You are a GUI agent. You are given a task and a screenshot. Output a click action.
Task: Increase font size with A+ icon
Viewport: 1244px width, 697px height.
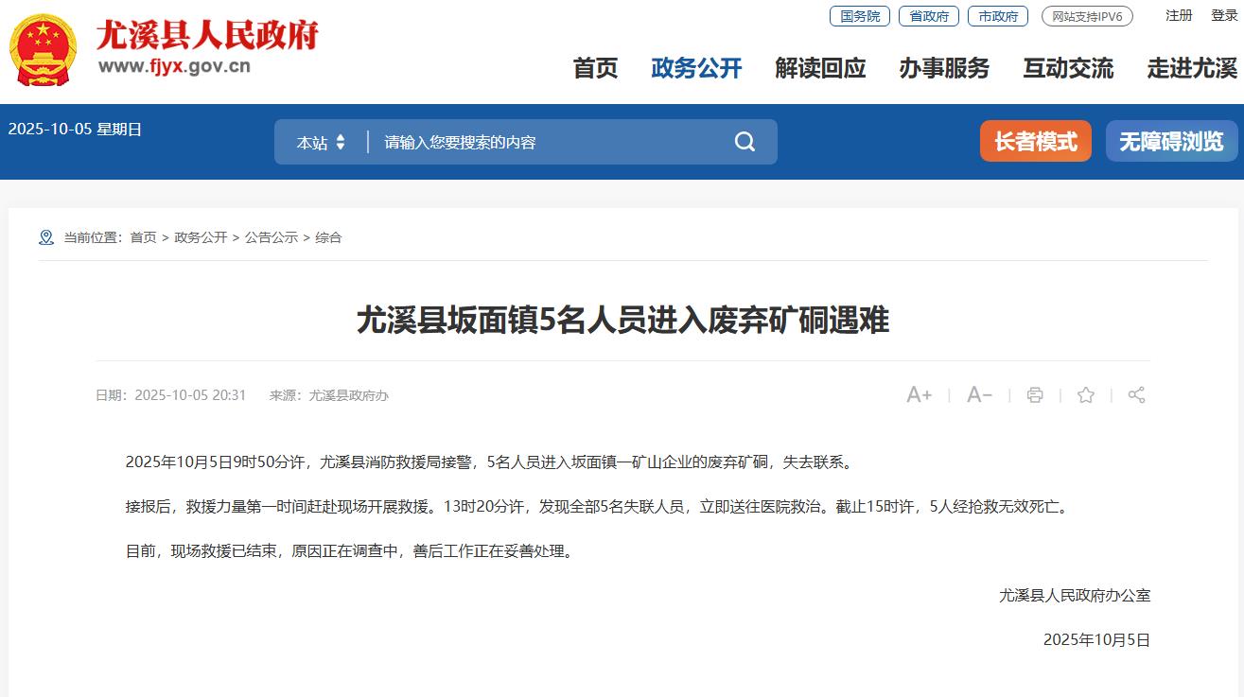(x=919, y=395)
